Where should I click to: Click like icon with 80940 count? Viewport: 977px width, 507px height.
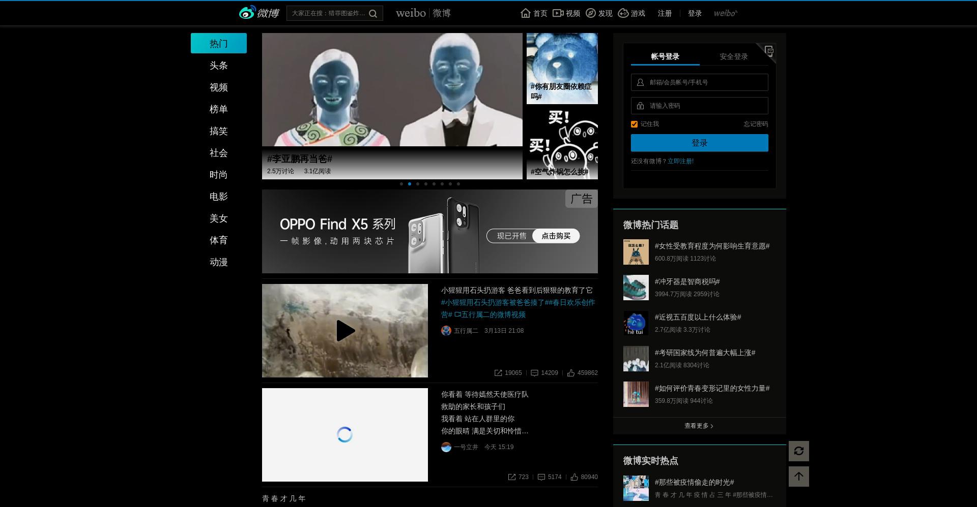(574, 477)
